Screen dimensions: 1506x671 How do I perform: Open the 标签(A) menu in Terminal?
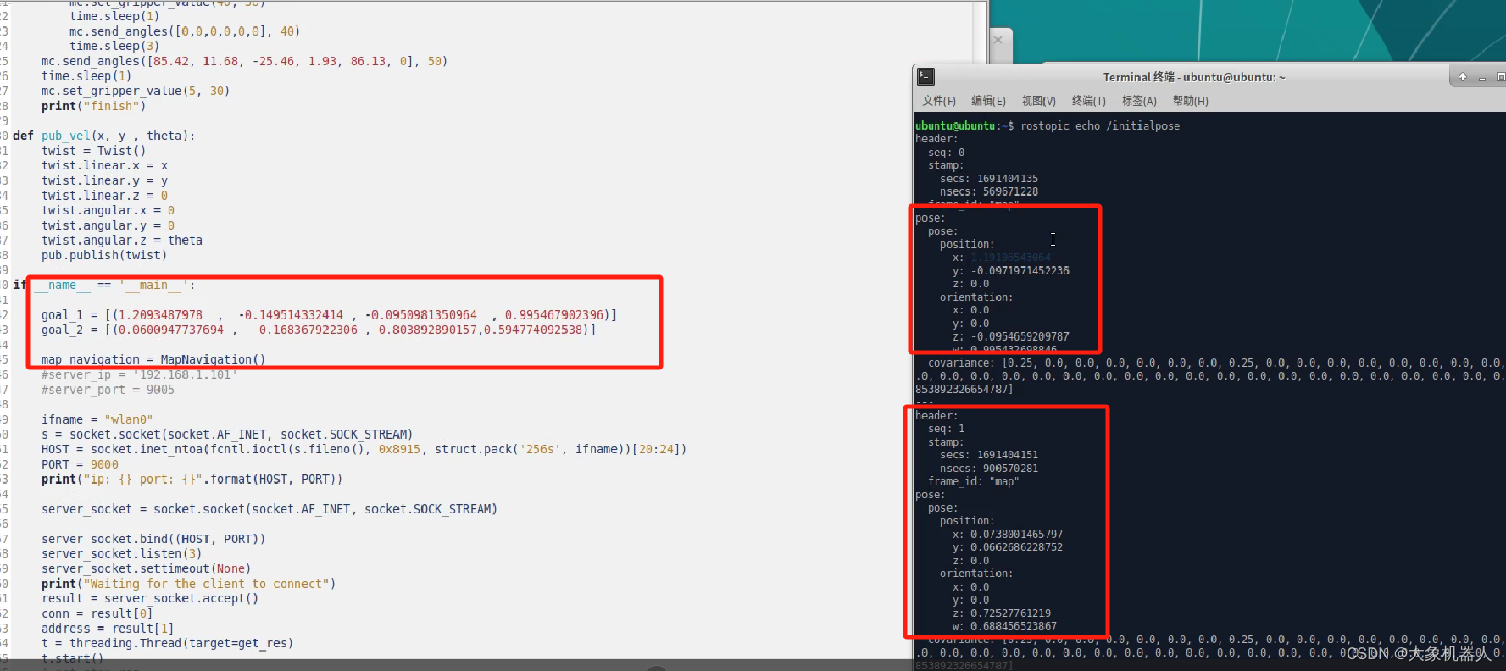[1139, 101]
